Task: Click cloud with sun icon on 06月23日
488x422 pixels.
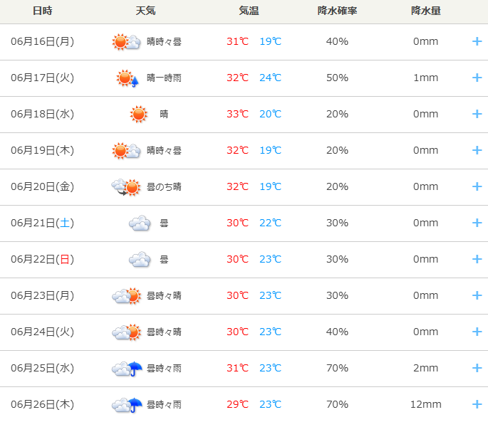Action: (126, 296)
